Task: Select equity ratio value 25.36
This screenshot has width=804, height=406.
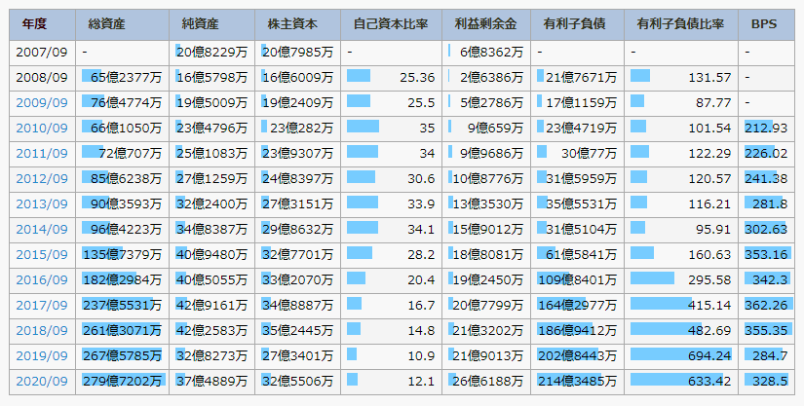Action: click(x=417, y=78)
